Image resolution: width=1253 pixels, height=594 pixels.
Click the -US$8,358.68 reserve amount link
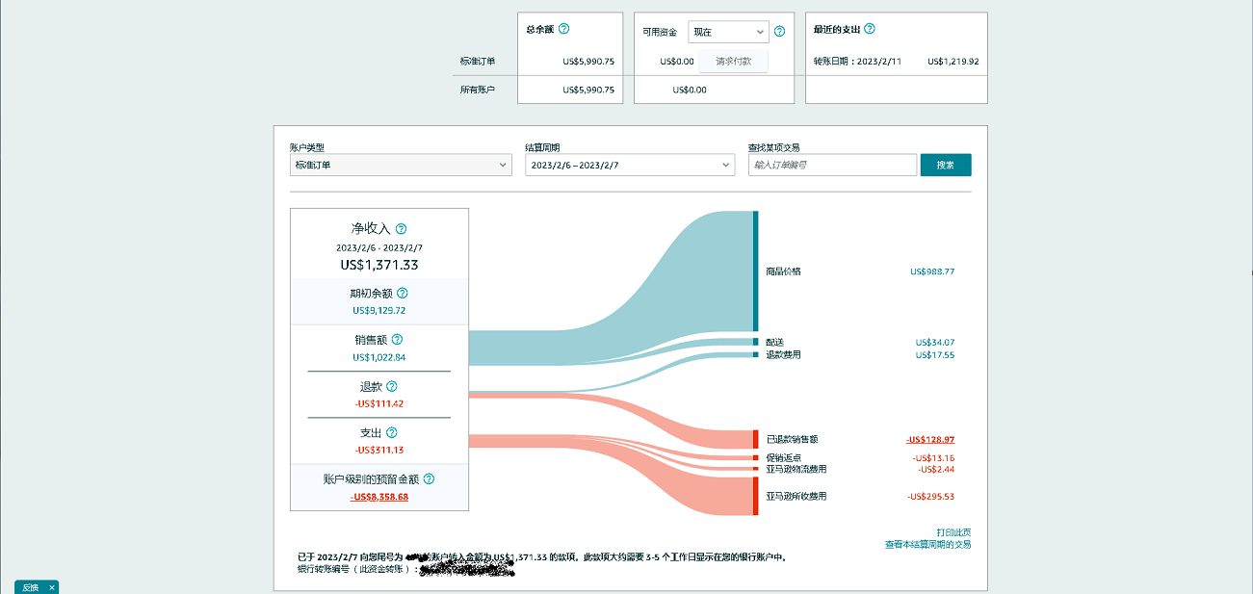379,497
